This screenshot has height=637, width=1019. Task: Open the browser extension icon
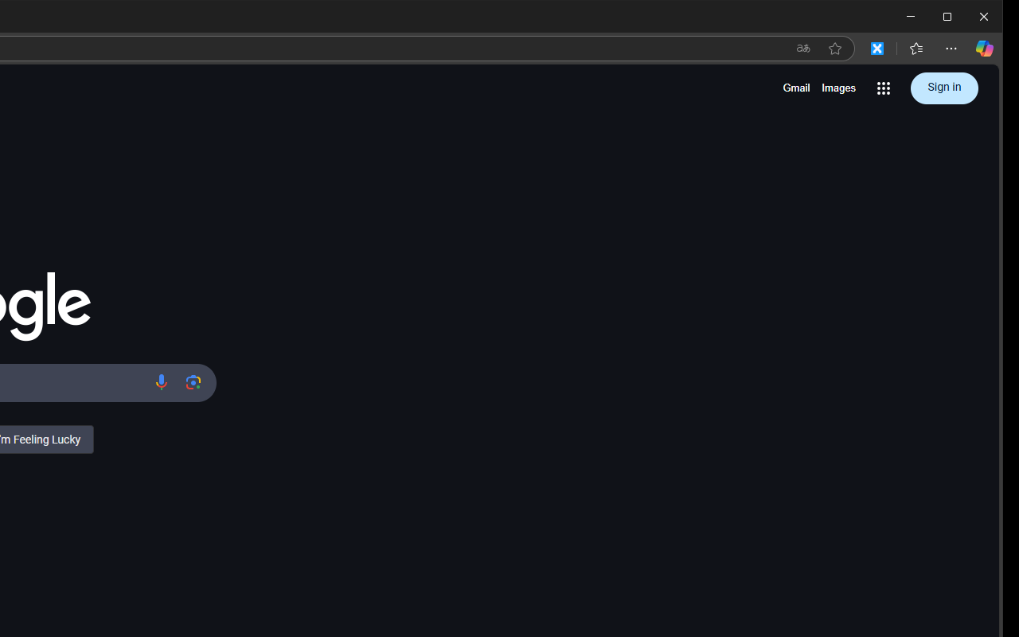point(877,49)
